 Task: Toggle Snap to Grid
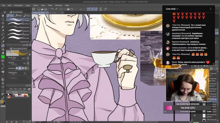coord(96,9)
